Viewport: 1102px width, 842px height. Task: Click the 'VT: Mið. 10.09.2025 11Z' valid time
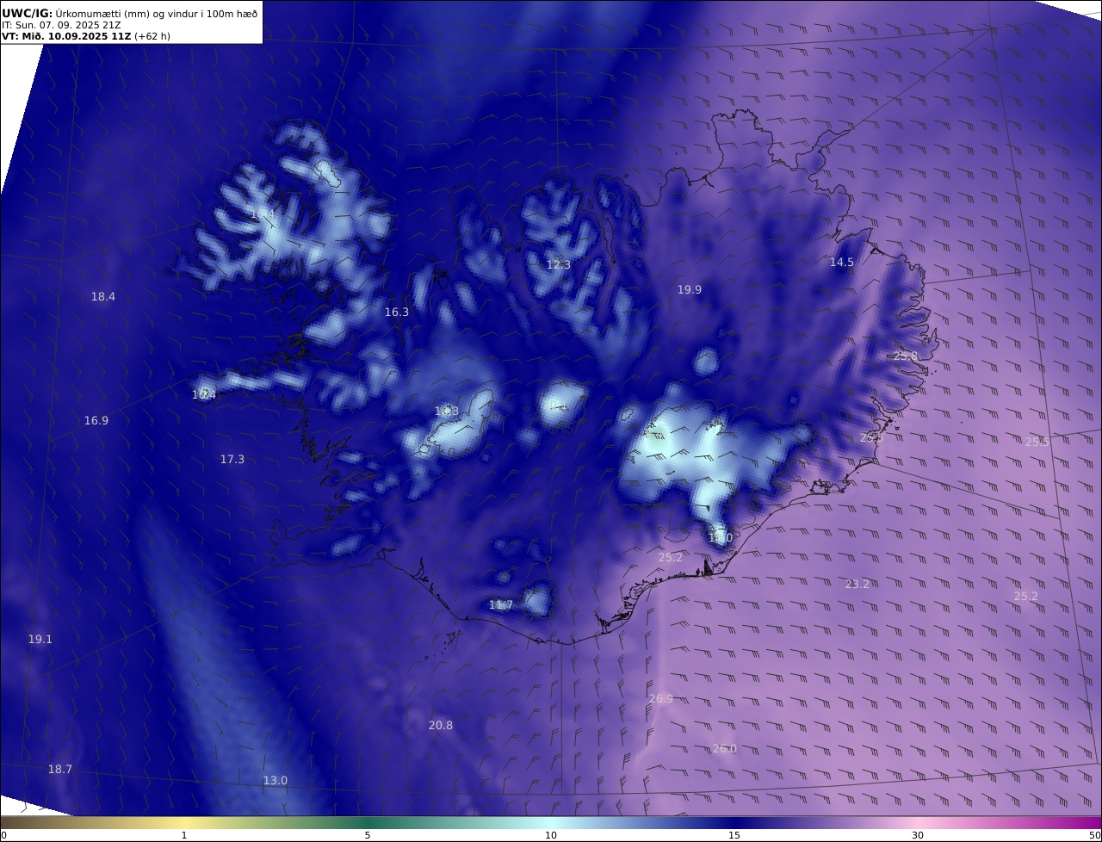point(66,36)
